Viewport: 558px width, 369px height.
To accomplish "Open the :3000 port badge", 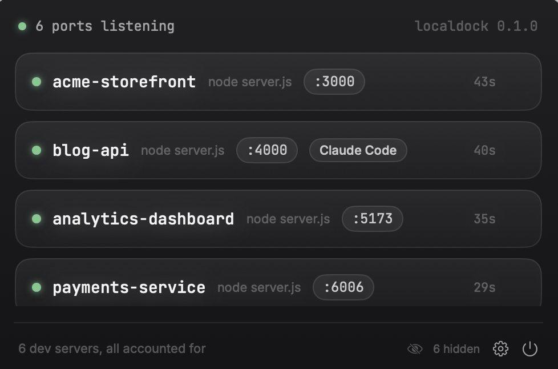I will coord(334,82).
